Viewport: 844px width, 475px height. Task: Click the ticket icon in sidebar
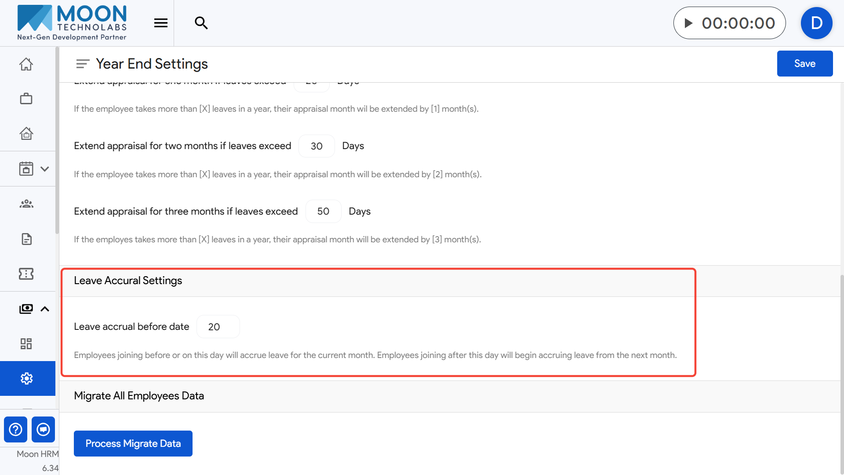(x=26, y=274)
